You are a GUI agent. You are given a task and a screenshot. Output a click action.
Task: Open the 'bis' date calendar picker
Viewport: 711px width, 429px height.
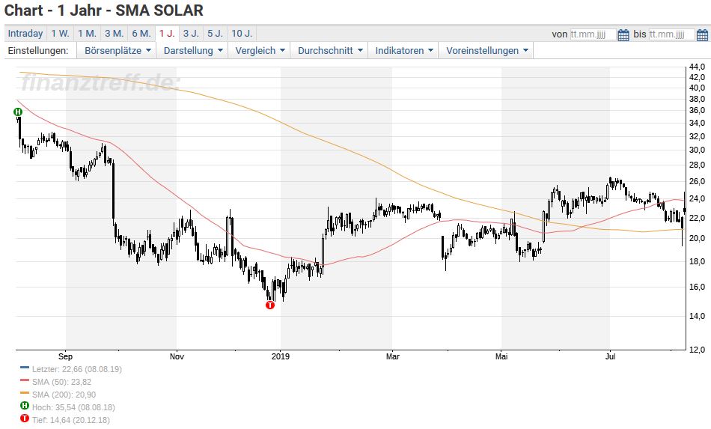tap(702, 34)
